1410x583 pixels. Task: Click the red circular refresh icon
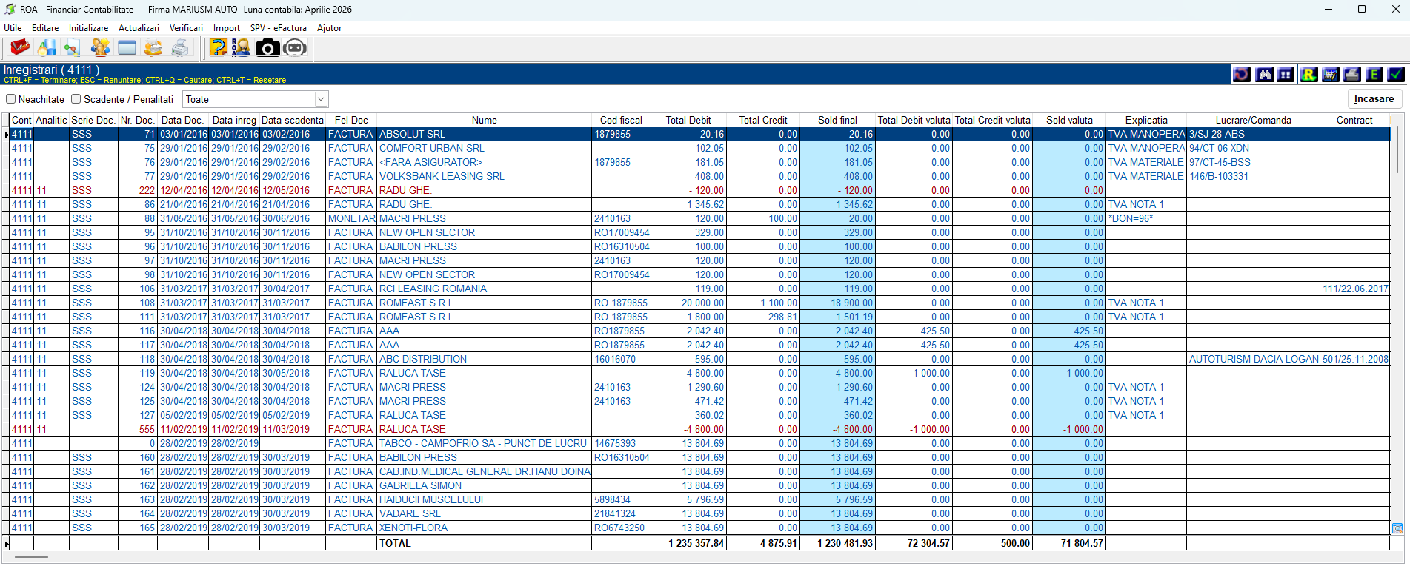(x=1242, y=74)
